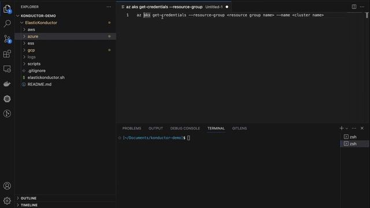Switch to the OUTPUT tab
Image resolution: width=370 pixels, height=208 pixels.
pyautogui.click(x=156, y=128)
